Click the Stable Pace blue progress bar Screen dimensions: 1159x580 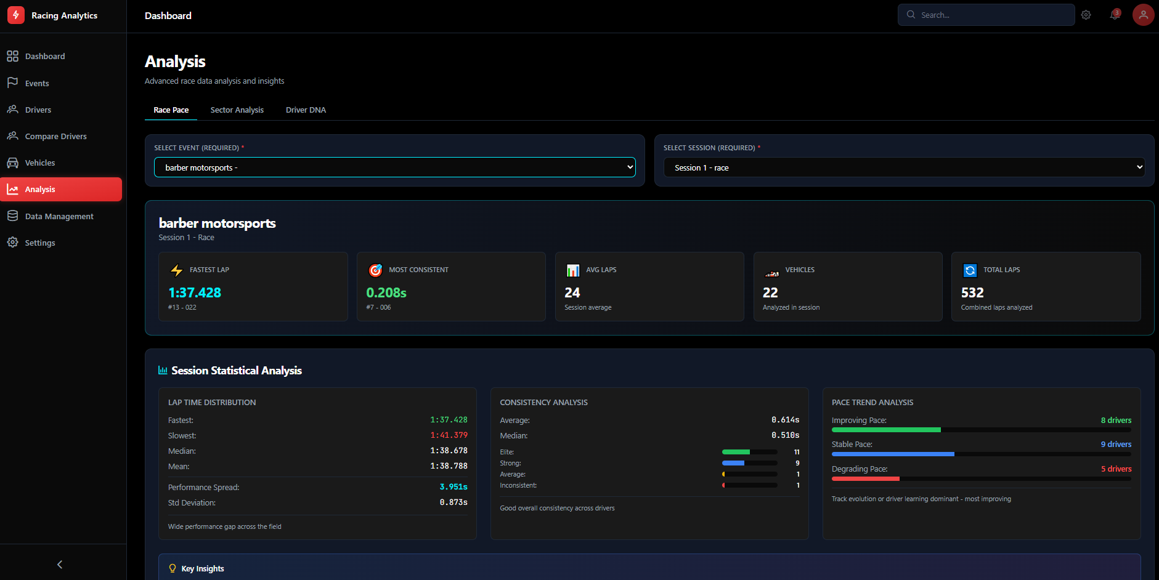pos(893,454)
